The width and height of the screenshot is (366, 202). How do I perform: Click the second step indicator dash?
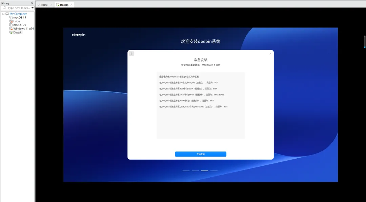196,171
